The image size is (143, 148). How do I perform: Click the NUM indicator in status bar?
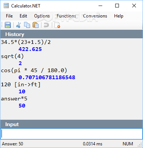point(128,144)
